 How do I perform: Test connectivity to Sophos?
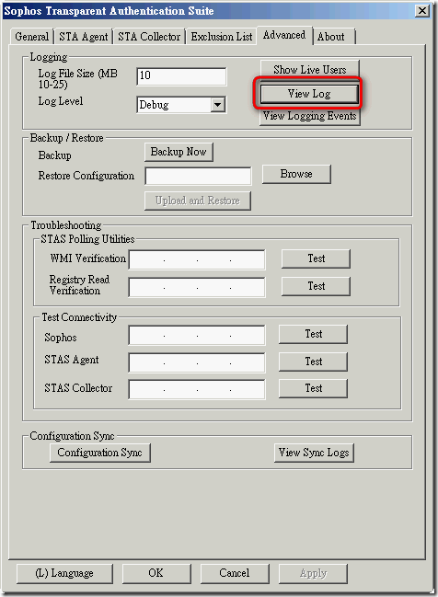[313, 334]
